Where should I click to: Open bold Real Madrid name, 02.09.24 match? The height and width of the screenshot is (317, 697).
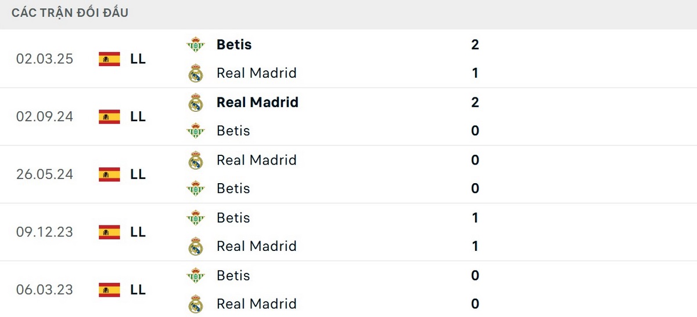point(257,103)
